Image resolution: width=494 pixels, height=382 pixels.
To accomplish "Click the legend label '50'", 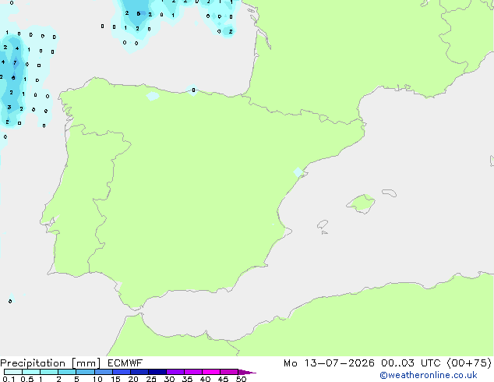I will click(x=241, y=379).
